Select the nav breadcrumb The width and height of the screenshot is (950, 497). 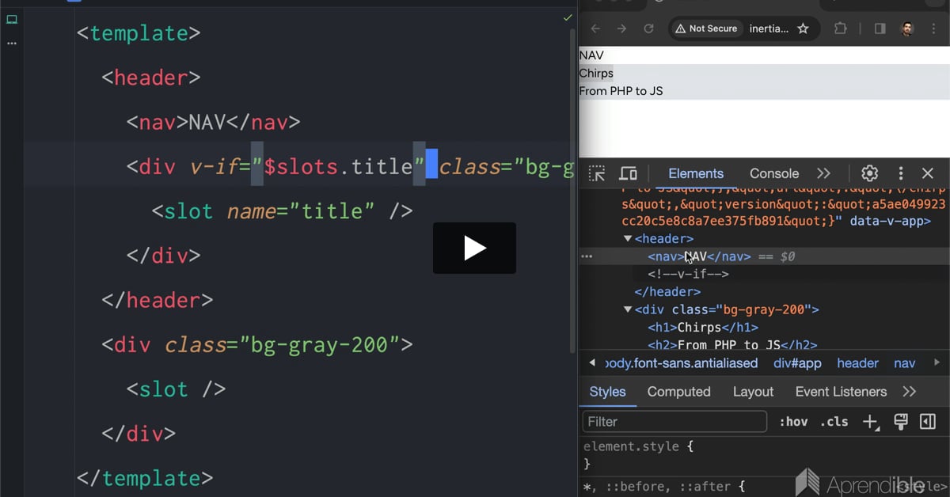click(905, 363)
